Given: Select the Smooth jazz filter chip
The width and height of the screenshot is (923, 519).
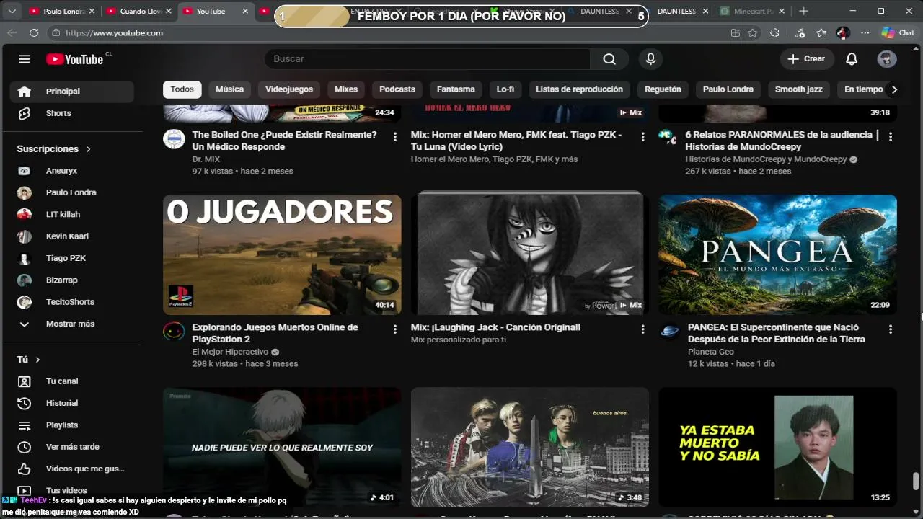Looking at the screenshot, I should pos(799,89).
